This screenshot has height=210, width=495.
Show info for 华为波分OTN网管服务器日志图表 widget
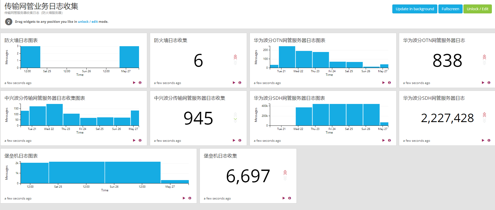tap(389, 83)
